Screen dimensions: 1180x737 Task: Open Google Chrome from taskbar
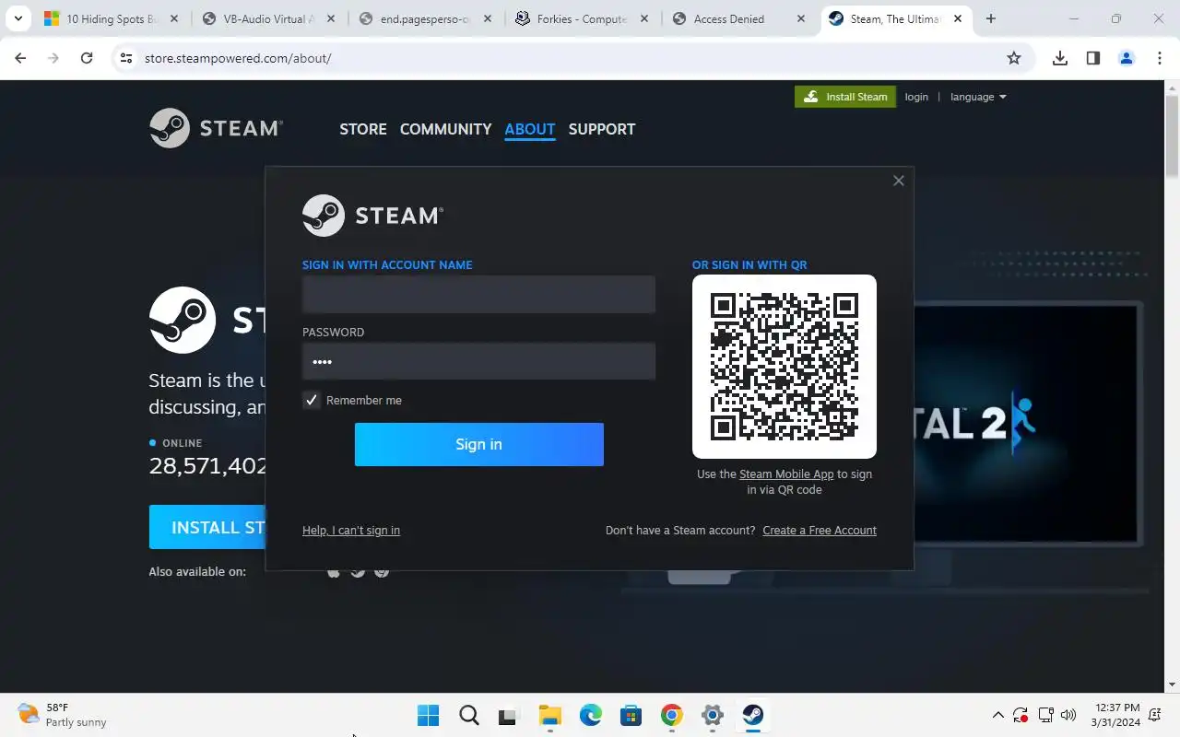672,715
